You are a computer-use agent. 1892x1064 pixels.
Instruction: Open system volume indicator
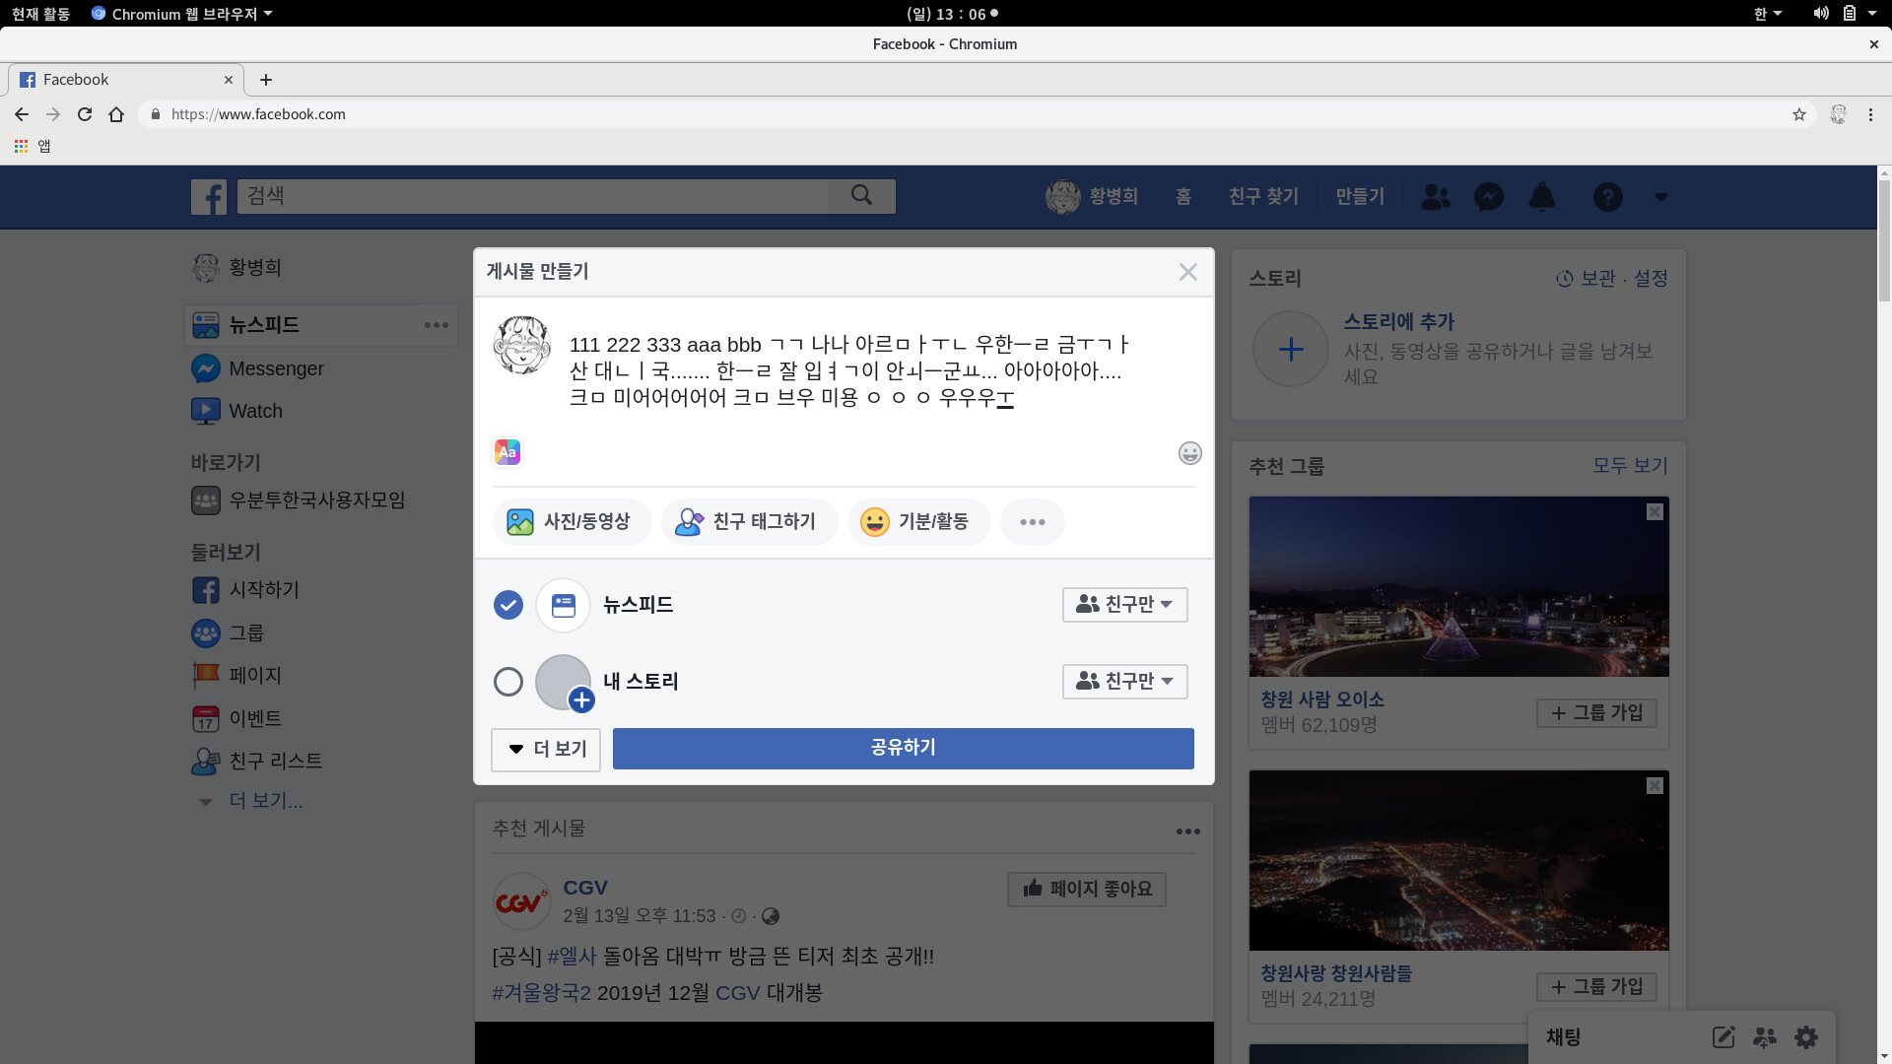coord(1820,14)
